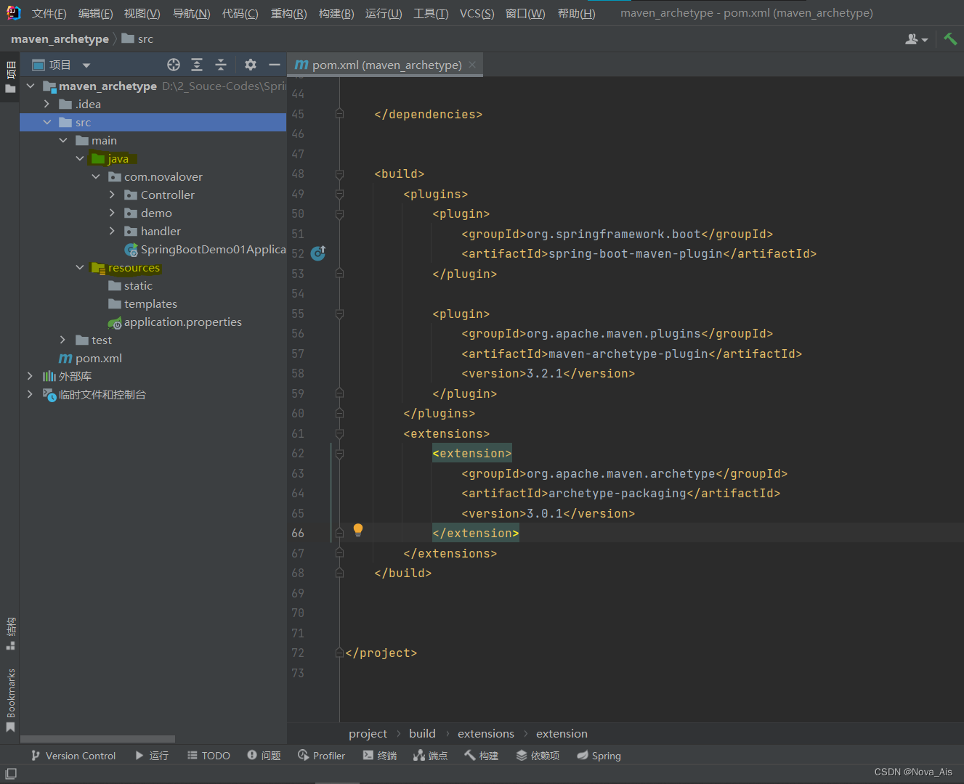Image resolution: width=964 pixels, height=784 pixels.
Task: Toggle the Structure tool window sidebar button
Action: 10,634
